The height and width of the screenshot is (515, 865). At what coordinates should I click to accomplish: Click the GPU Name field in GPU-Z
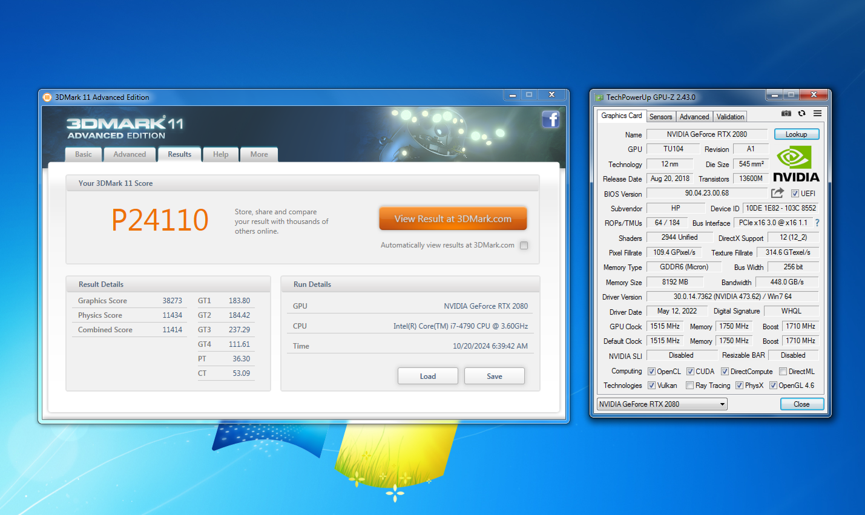[707, 134]
